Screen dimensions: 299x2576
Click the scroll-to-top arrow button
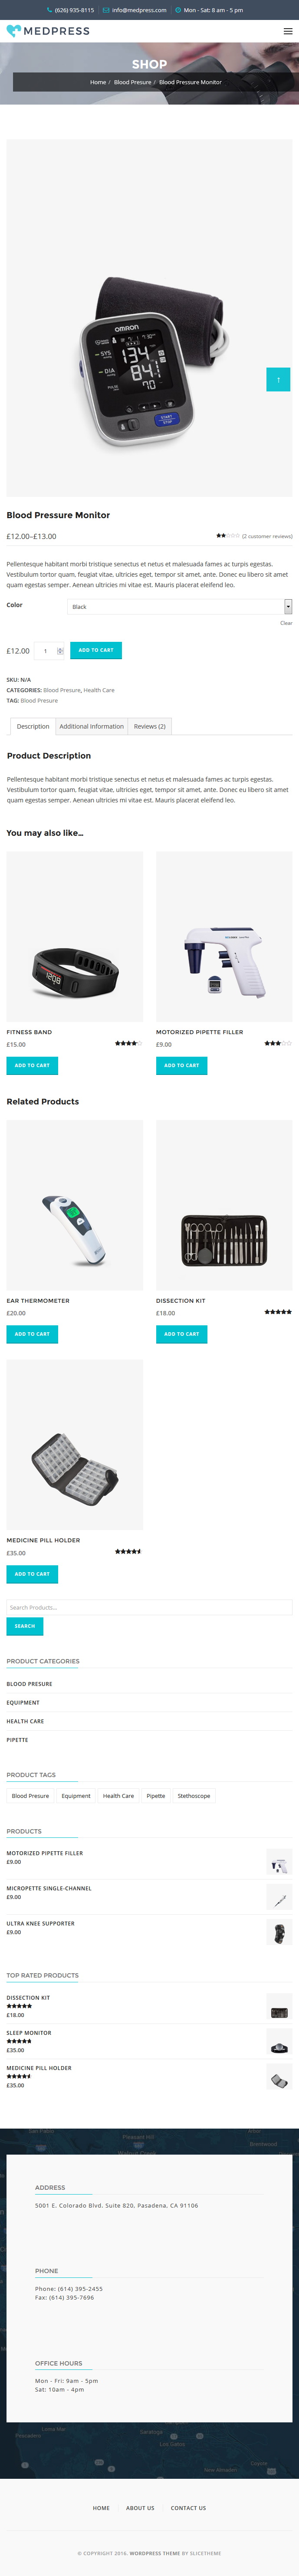[x=278, y=380]
